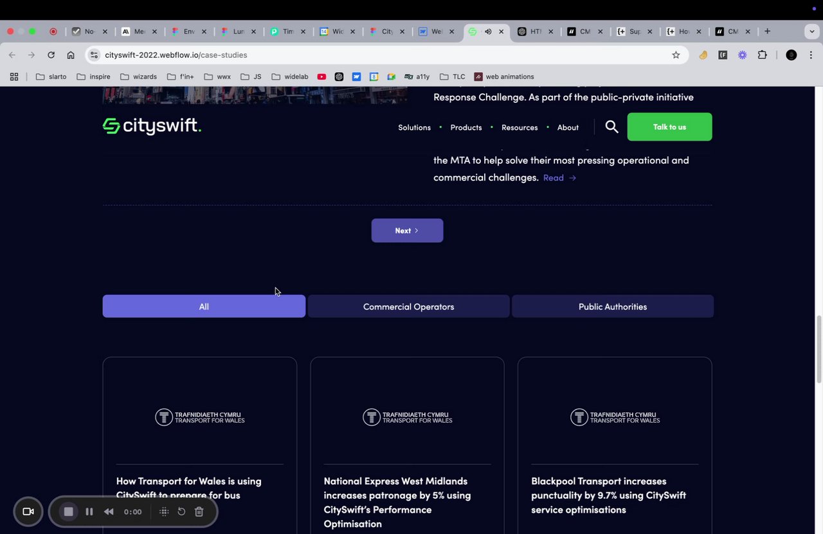This screenshot has height=534, width=823.
Task: Click the orange extension icon beside the star
Action: tap(703, 55)
